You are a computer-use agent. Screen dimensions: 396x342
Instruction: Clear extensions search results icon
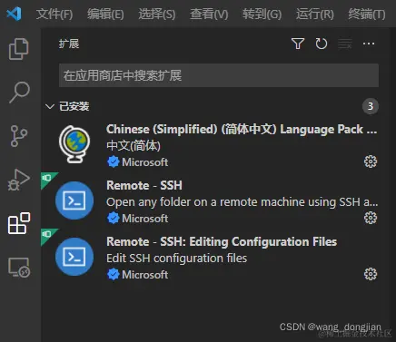tap(345, 44)
